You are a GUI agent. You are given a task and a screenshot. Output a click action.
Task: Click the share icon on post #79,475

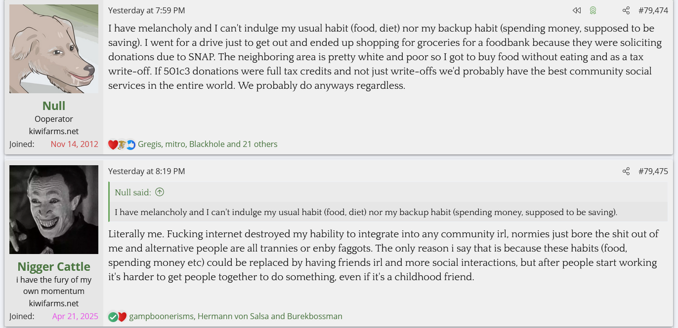coord(626,171)
